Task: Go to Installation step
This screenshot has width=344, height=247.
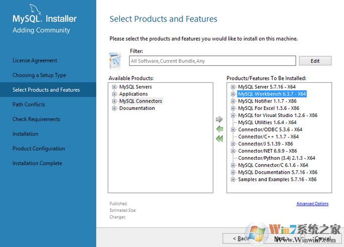Action: tap(25, 134)
